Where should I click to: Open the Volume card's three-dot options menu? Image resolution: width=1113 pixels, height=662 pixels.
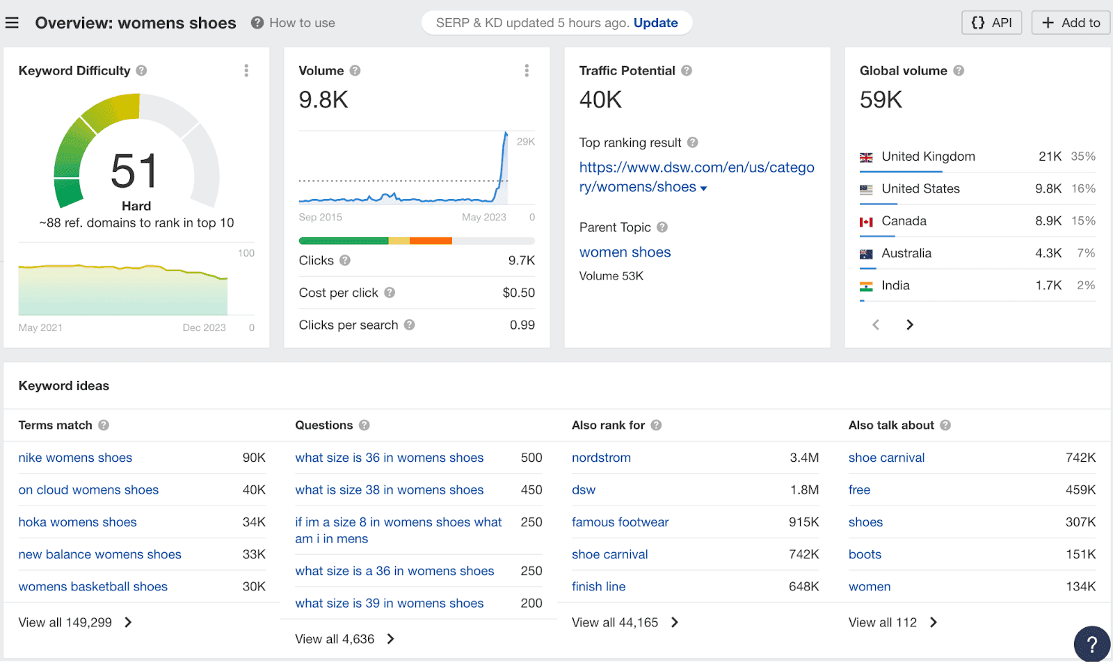coord(527,70)
